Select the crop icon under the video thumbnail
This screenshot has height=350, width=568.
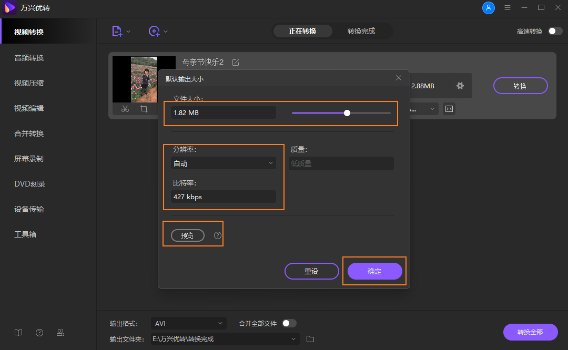[143, 109]
